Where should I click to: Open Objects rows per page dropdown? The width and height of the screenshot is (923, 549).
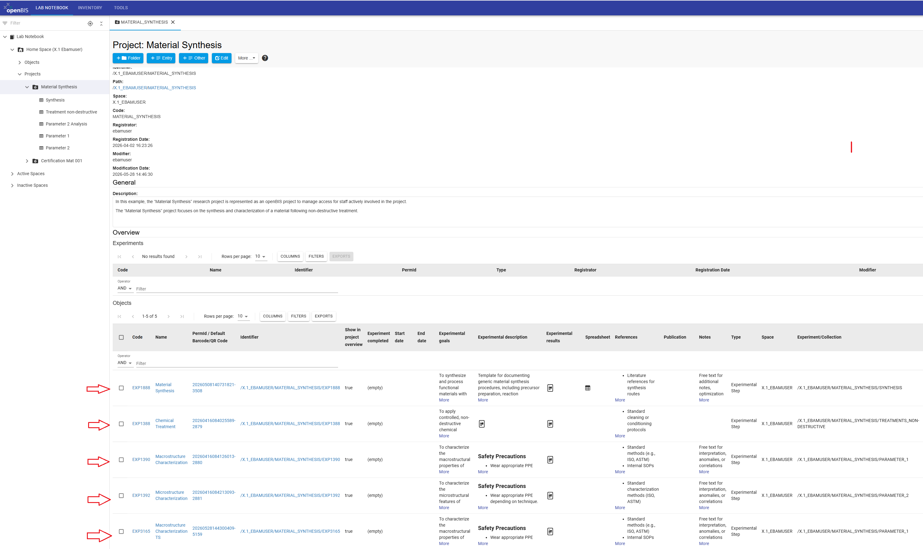[x=243, y=317]
